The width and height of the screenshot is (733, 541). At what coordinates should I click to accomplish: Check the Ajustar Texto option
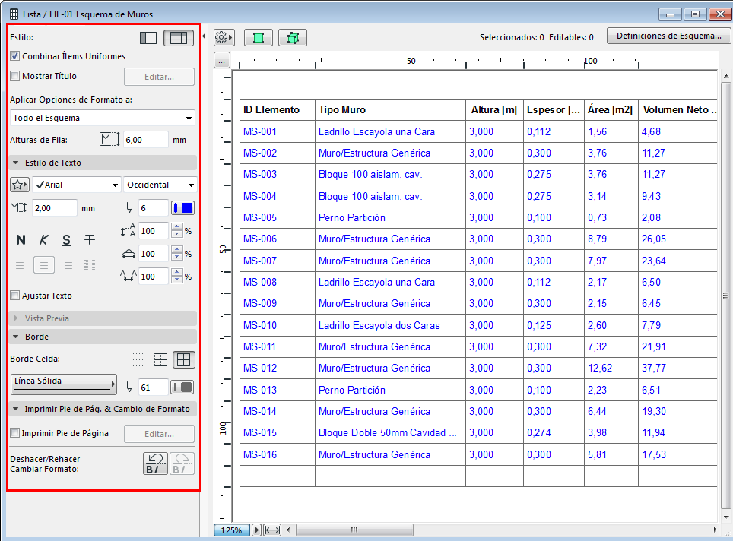(15, 296)
